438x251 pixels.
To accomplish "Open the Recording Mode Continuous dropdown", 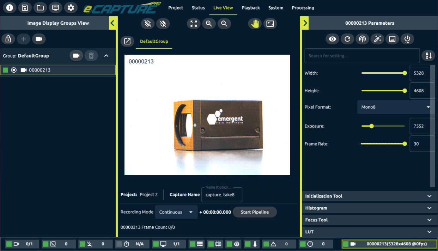I will (176, 212).
